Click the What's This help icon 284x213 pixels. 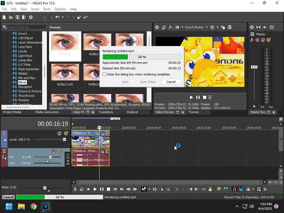[x=85, y=17]
